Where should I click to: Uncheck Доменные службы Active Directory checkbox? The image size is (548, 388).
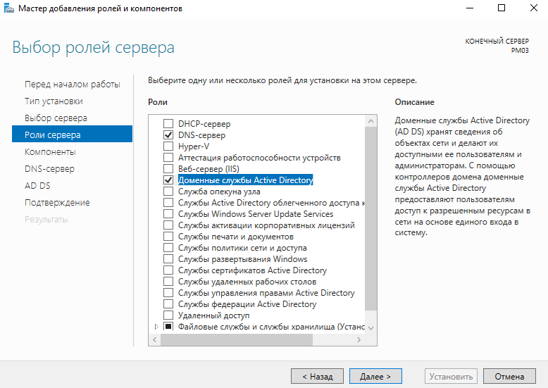[168, 180]
